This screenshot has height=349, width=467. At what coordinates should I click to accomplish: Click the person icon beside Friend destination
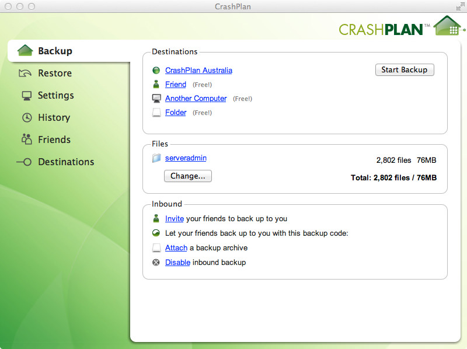(156, 84)
